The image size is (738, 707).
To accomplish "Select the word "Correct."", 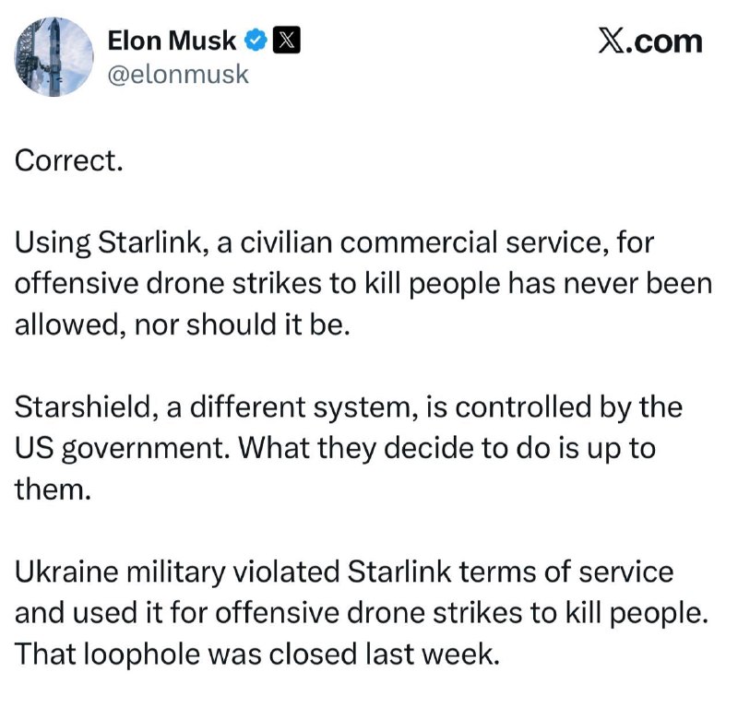I will tap(68, 160).
